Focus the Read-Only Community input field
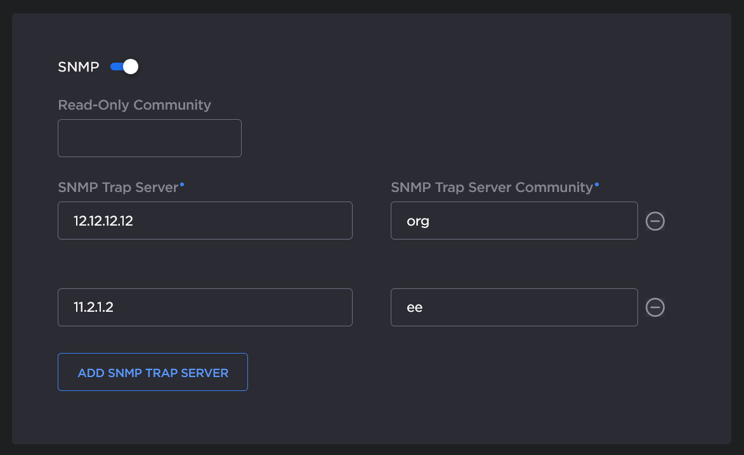744x455 pixels. coord(150,138)
